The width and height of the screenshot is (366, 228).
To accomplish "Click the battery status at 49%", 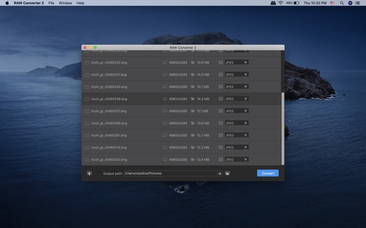I will click(x=293, y=3).
